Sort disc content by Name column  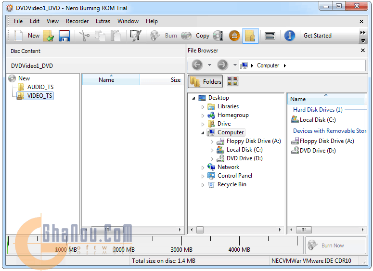click(111, 80)
